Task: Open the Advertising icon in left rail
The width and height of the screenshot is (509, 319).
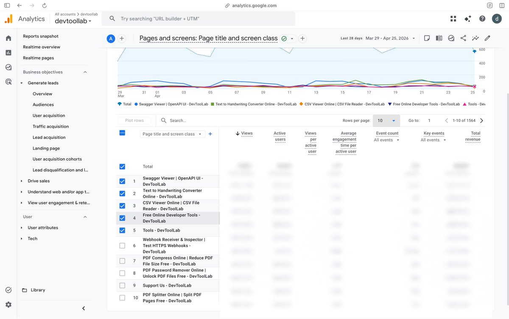Action: click(x=8, y=82)
